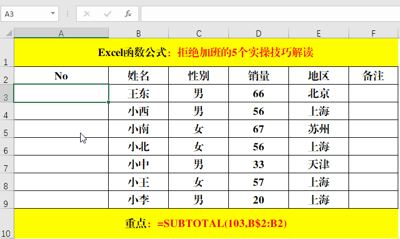Select row 8 header
Viewport: 400px width, 239px height.
(x=7, y=182)
